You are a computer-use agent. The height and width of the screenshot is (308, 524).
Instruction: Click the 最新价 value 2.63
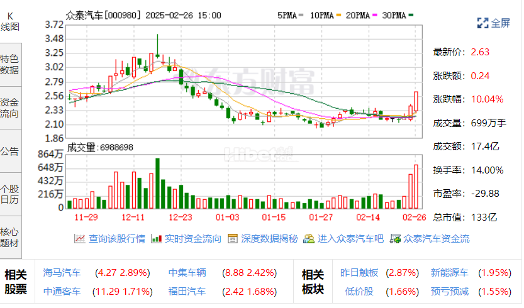pyautogui.click(x=480, y=52)
